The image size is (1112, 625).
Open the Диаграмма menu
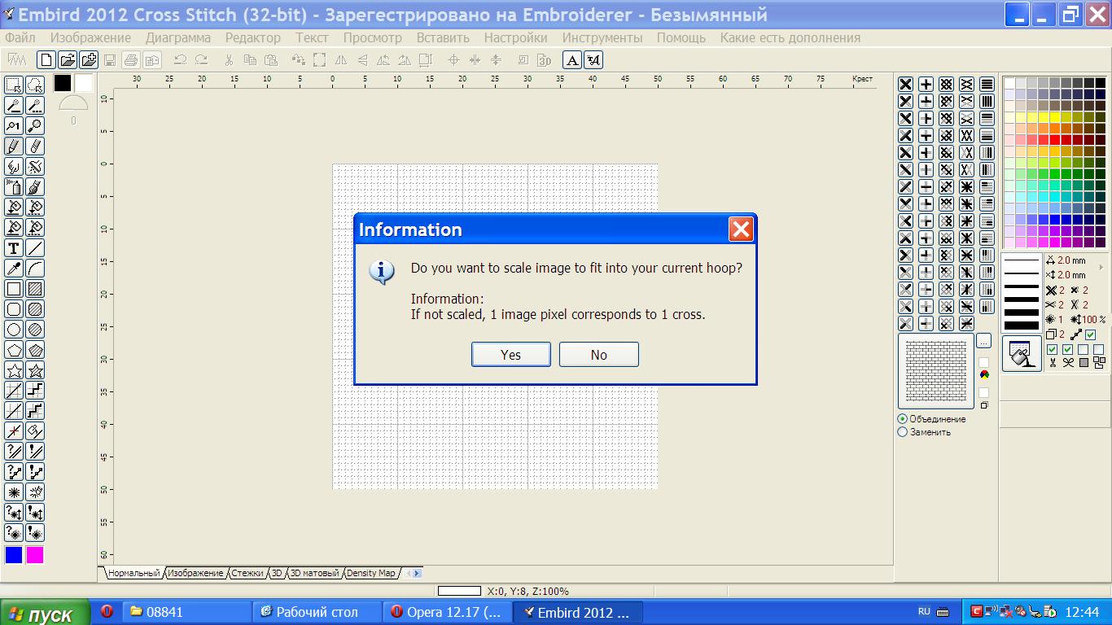178,37
